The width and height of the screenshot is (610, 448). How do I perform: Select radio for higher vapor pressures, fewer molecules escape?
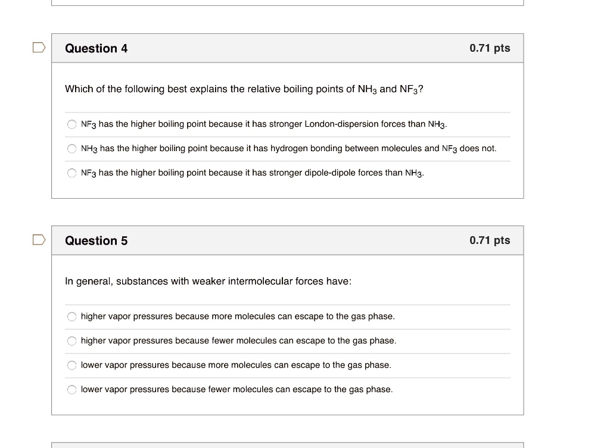point(71,341)
